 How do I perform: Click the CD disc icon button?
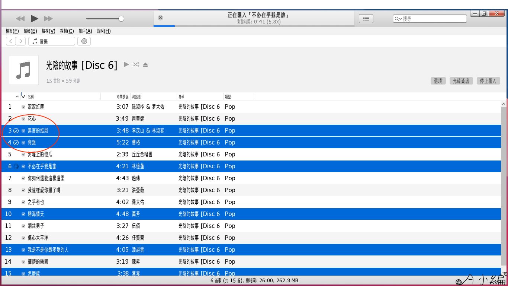click(x=84, y=41)
